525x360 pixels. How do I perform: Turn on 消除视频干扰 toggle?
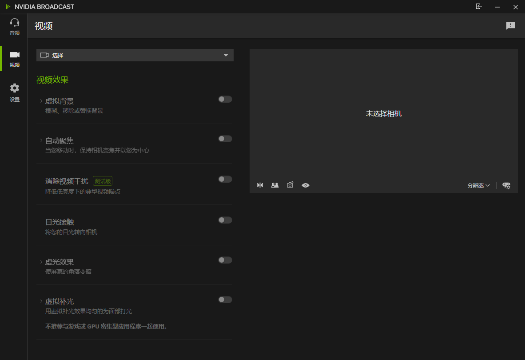coord(225,179)
